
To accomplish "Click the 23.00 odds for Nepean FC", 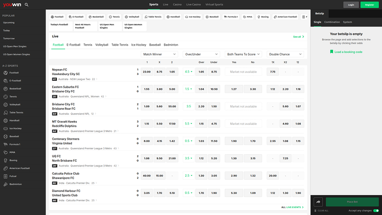I will point(146,72).
